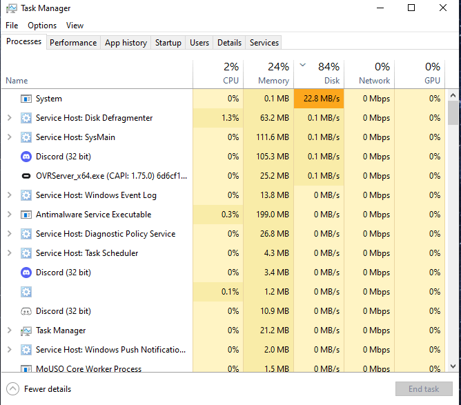This screenshot has height=405, width=461.
Task: Click the unnamed process gear icon
Action: [26, 292]
